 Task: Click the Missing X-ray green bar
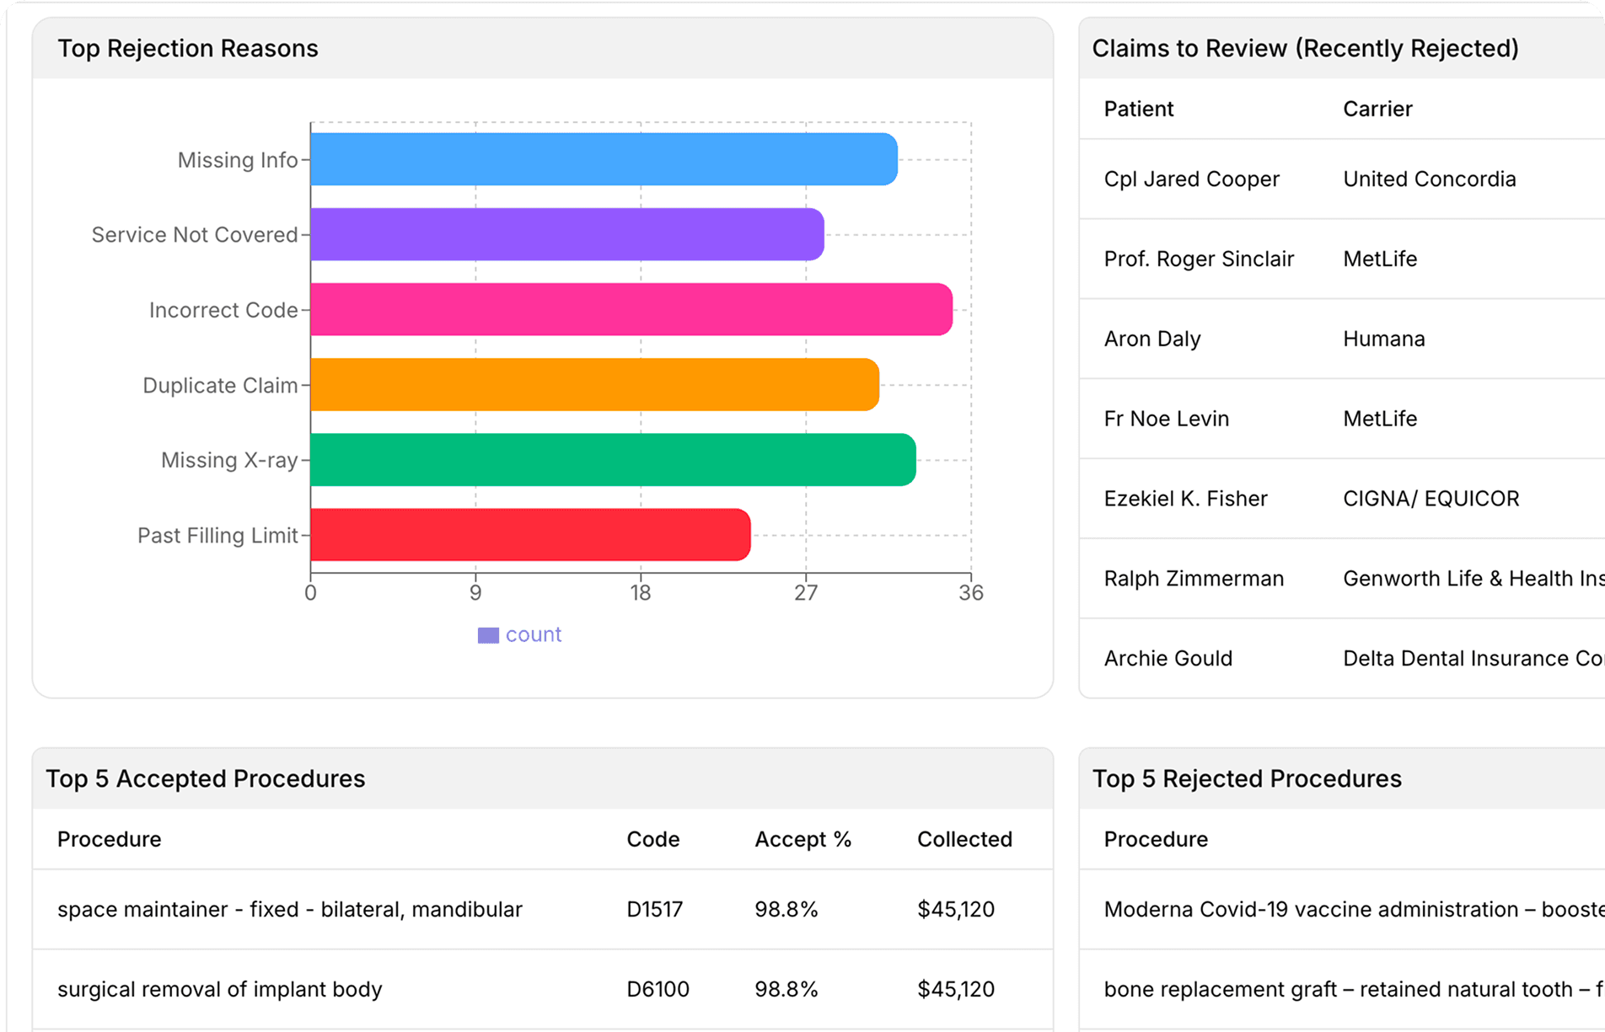click(613, 460)
